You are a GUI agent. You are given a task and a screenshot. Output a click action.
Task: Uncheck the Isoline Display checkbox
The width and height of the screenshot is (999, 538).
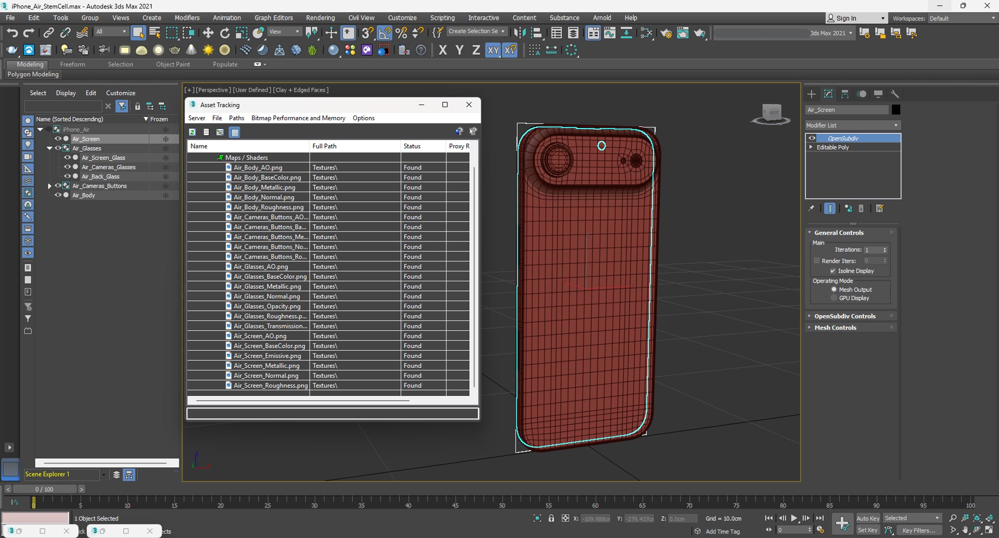[x=832, y=271]
